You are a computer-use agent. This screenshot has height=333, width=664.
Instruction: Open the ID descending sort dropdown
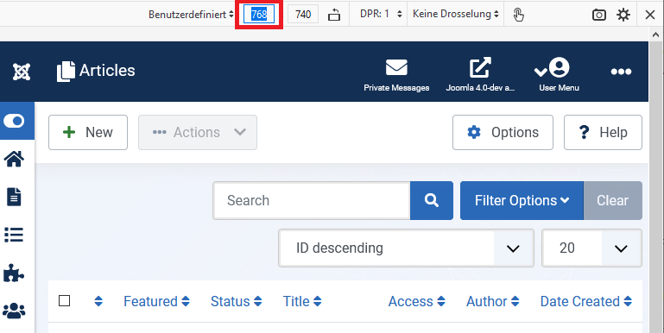click(406, 248)
